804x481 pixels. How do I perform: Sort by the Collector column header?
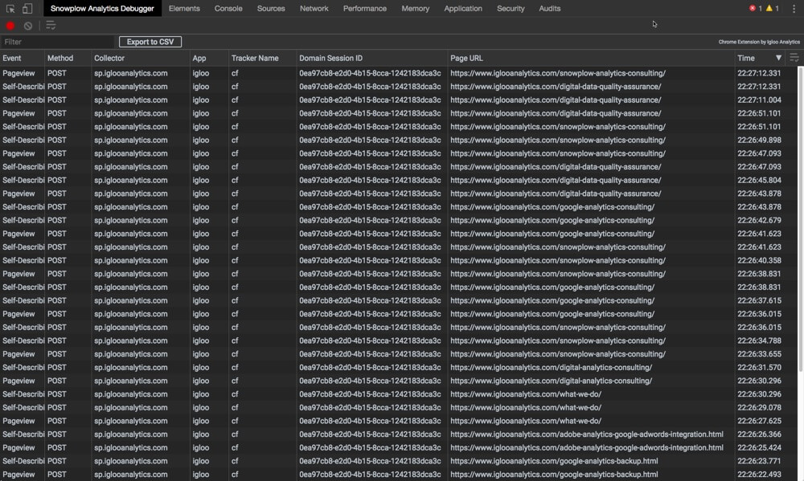[x=141, y=58]
